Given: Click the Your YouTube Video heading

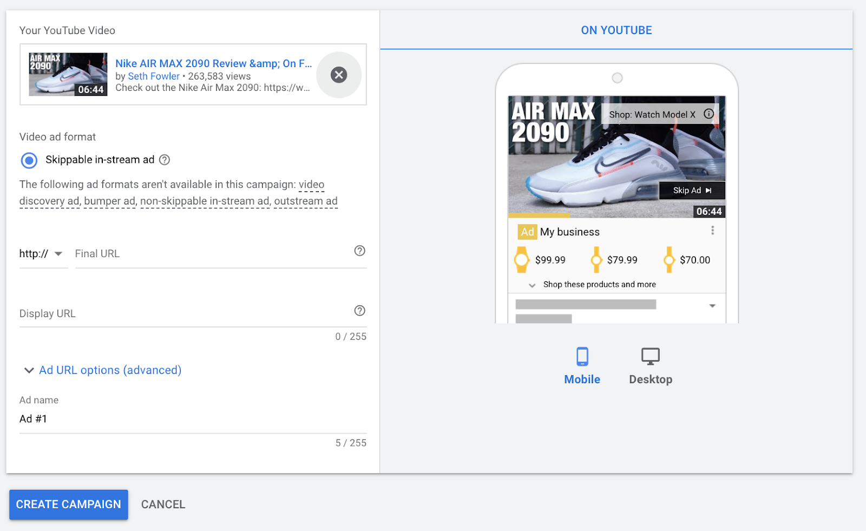Looking at the screenshot, I should 67,30.
